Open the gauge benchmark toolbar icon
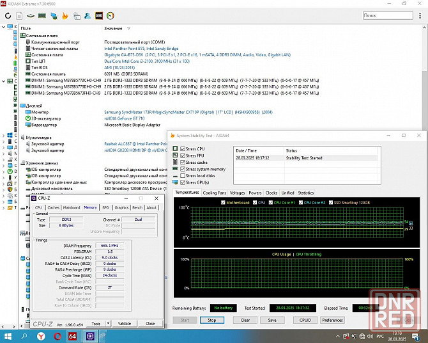Viewport: 428px width, 343px height. click(x=111, y=16)
